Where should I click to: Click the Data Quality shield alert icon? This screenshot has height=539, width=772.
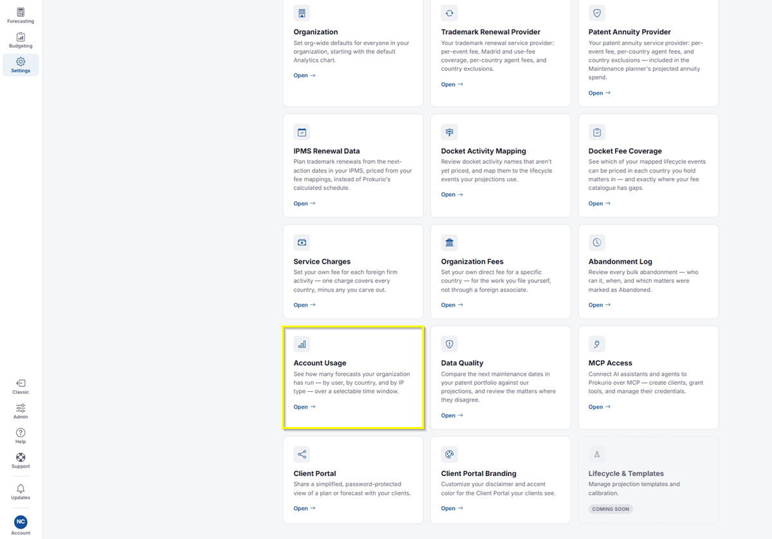coord(449,344)
